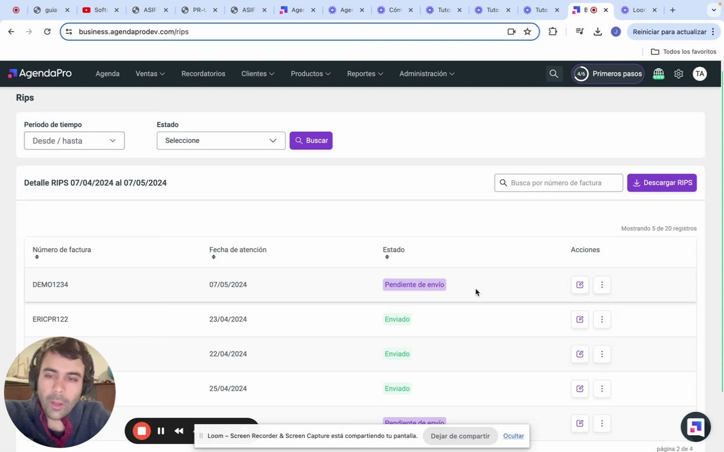Click Dejar de compartir in the Loom bar
724x452 pixels.
[460, 436]
